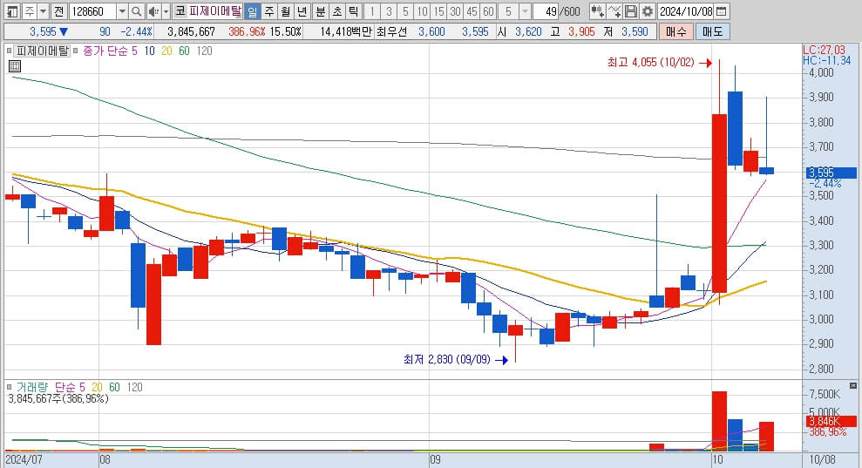Click current price 3,595 in quote bar
This screenshot has height=468, width=862.
43,32
